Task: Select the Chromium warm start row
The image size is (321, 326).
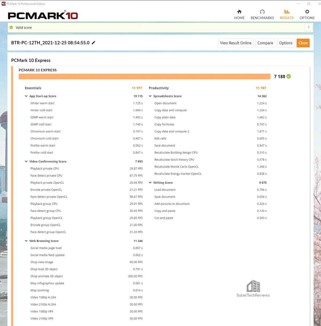Action: point(86,131)
